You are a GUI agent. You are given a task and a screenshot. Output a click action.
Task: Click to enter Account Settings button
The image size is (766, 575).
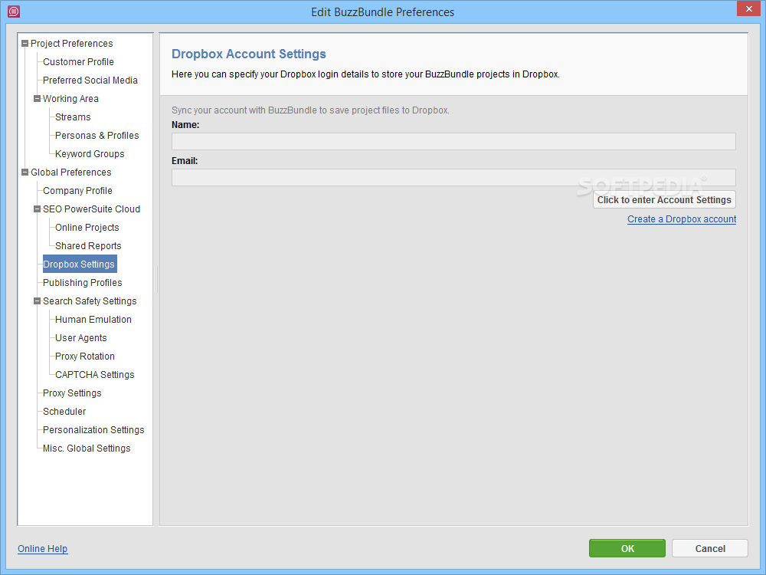point(664,199)
